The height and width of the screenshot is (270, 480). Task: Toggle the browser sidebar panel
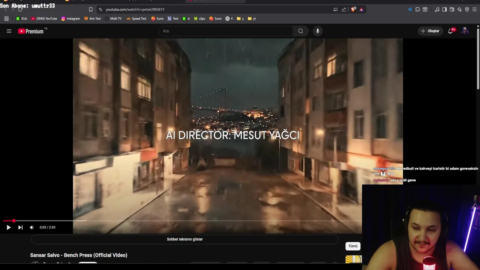click(444, 9)
